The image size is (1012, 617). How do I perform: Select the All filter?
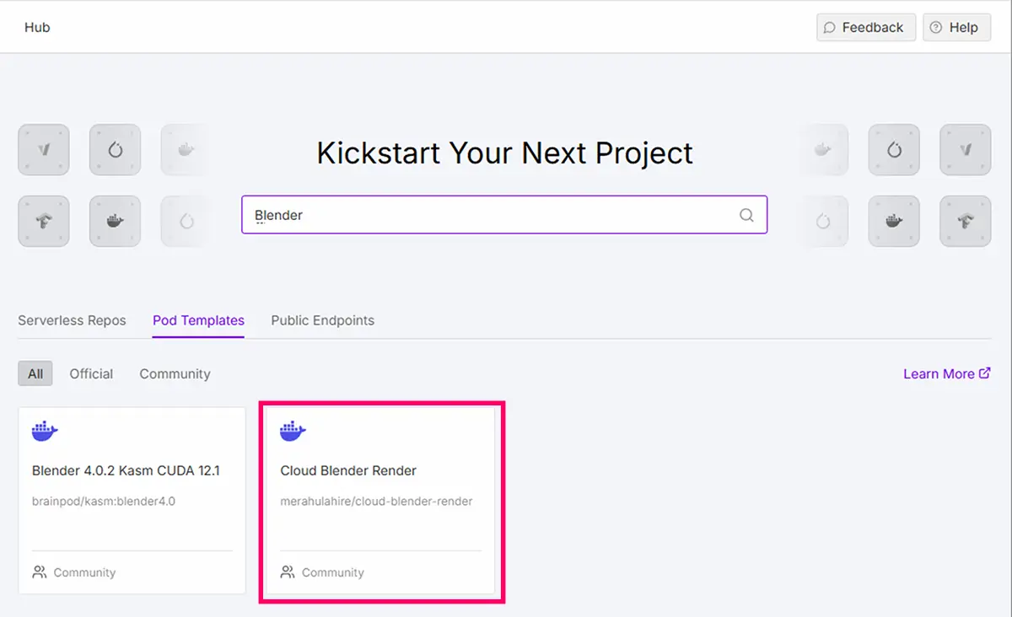[x=35, y=373]
